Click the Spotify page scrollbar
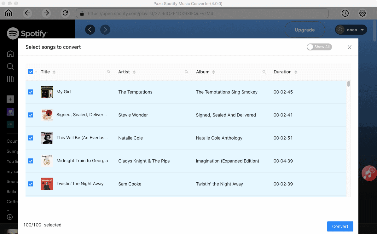The height and width of the screenshot is (234, 377). click(x=374, y=31)
